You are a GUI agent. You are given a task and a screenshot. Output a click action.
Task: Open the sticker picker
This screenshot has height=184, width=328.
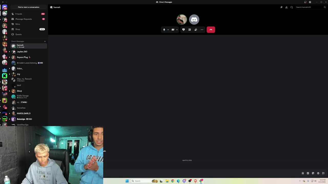313,173
